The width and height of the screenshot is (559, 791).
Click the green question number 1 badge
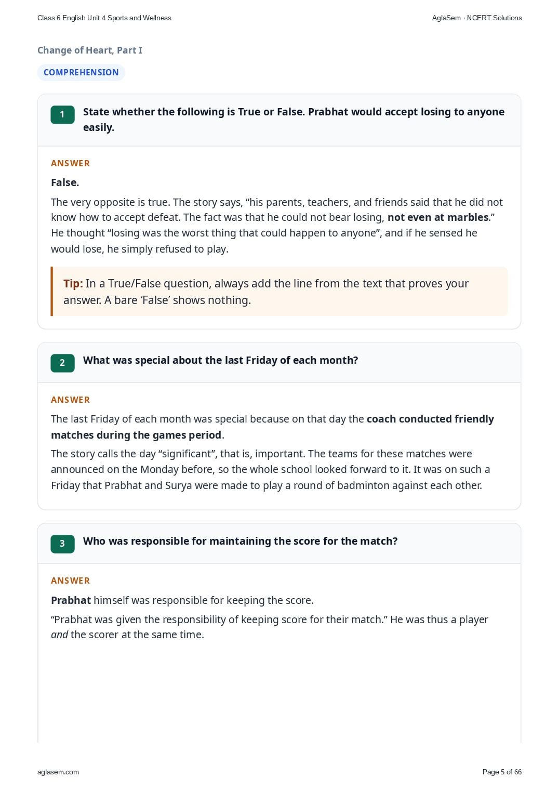[x=62, y=114]
